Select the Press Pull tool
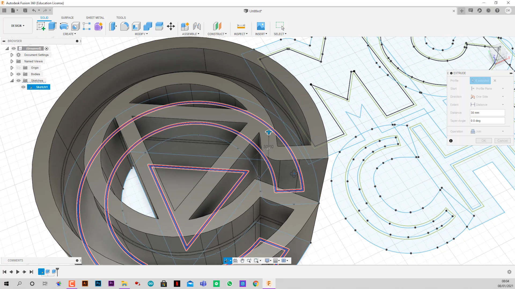The width and height of the screenshot is (515, 289). tap(113, 26)
